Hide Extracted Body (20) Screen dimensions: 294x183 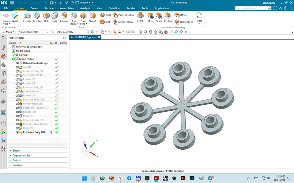[x=17, y=132]
